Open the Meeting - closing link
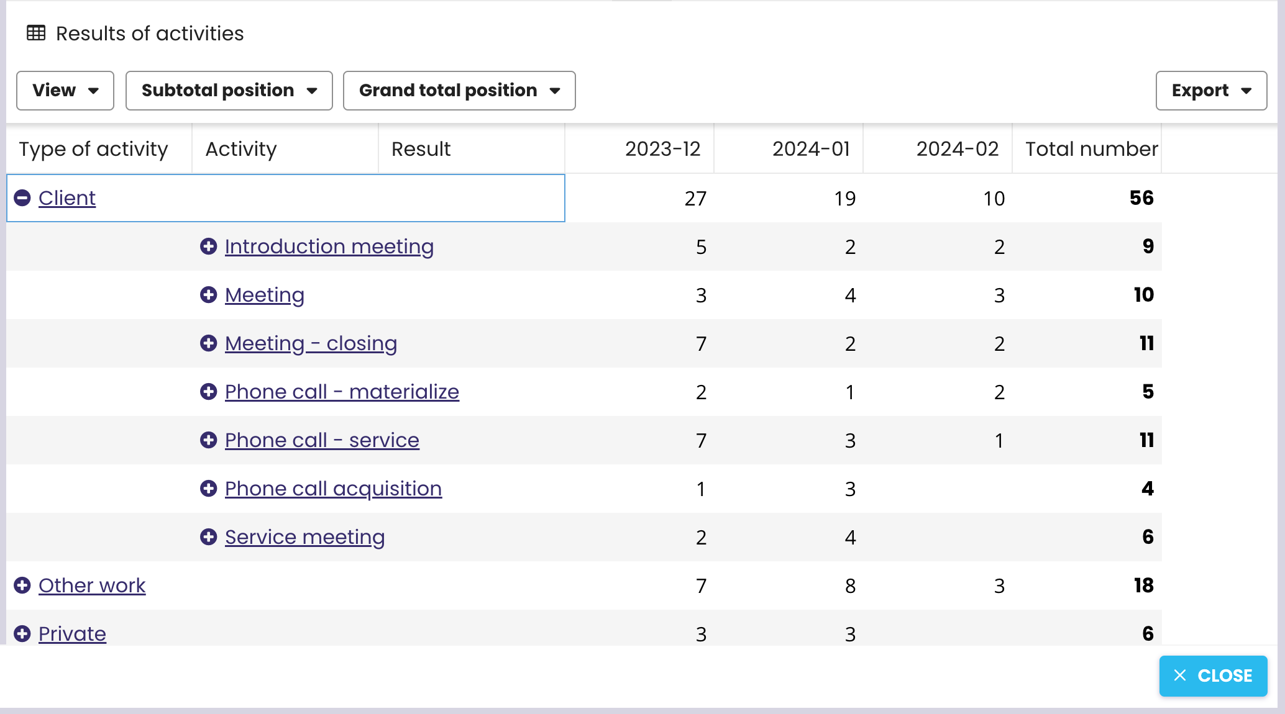This screenshot has width=1285, height=714. pos(311,343)
